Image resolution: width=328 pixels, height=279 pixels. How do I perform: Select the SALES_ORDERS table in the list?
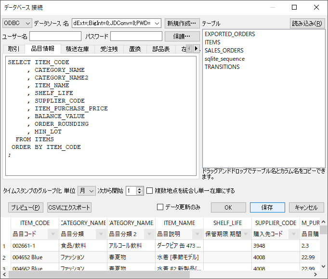[224, 51]
